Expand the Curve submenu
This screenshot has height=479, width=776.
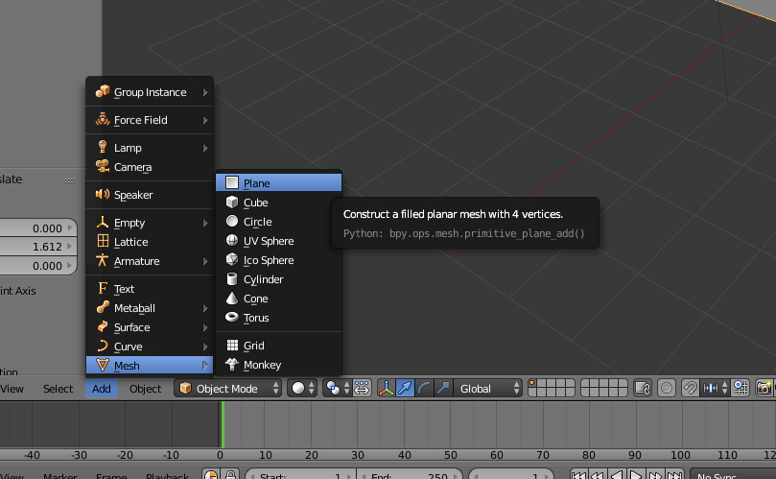click(150, 347)
